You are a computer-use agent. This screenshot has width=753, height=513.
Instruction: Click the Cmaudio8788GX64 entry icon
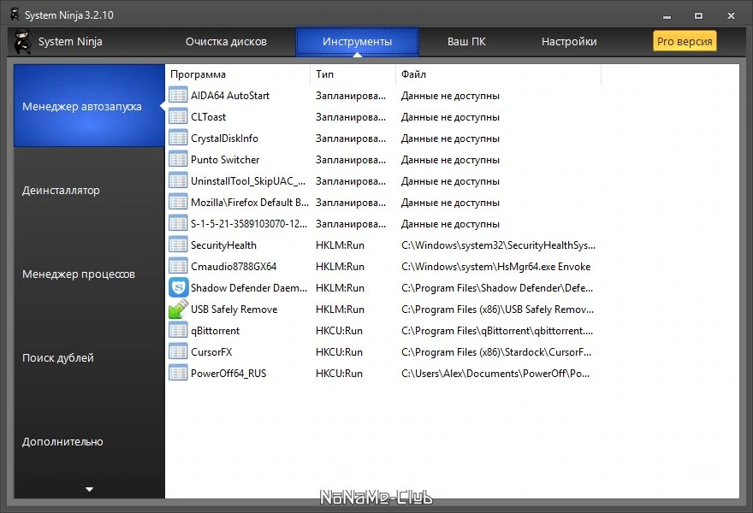[x=178, y=267]
